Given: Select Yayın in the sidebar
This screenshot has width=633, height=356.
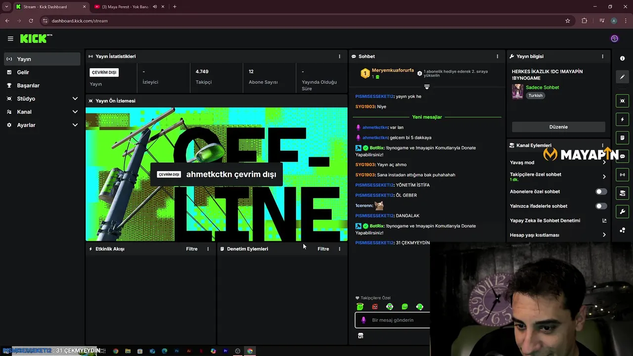Looking at the screenshot, I should tap(42, 59).
